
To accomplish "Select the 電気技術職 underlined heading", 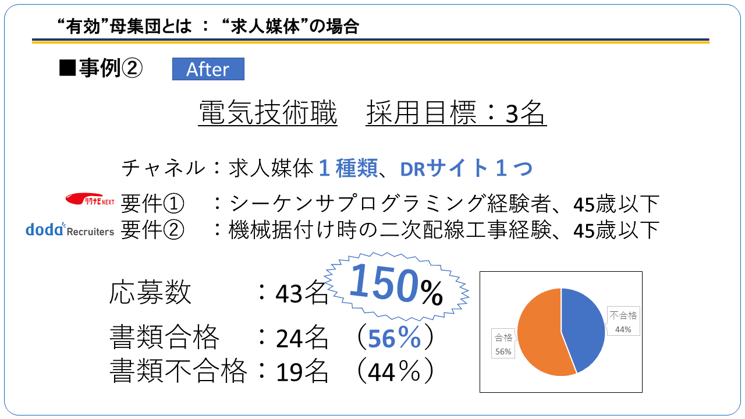I will 268,113.
